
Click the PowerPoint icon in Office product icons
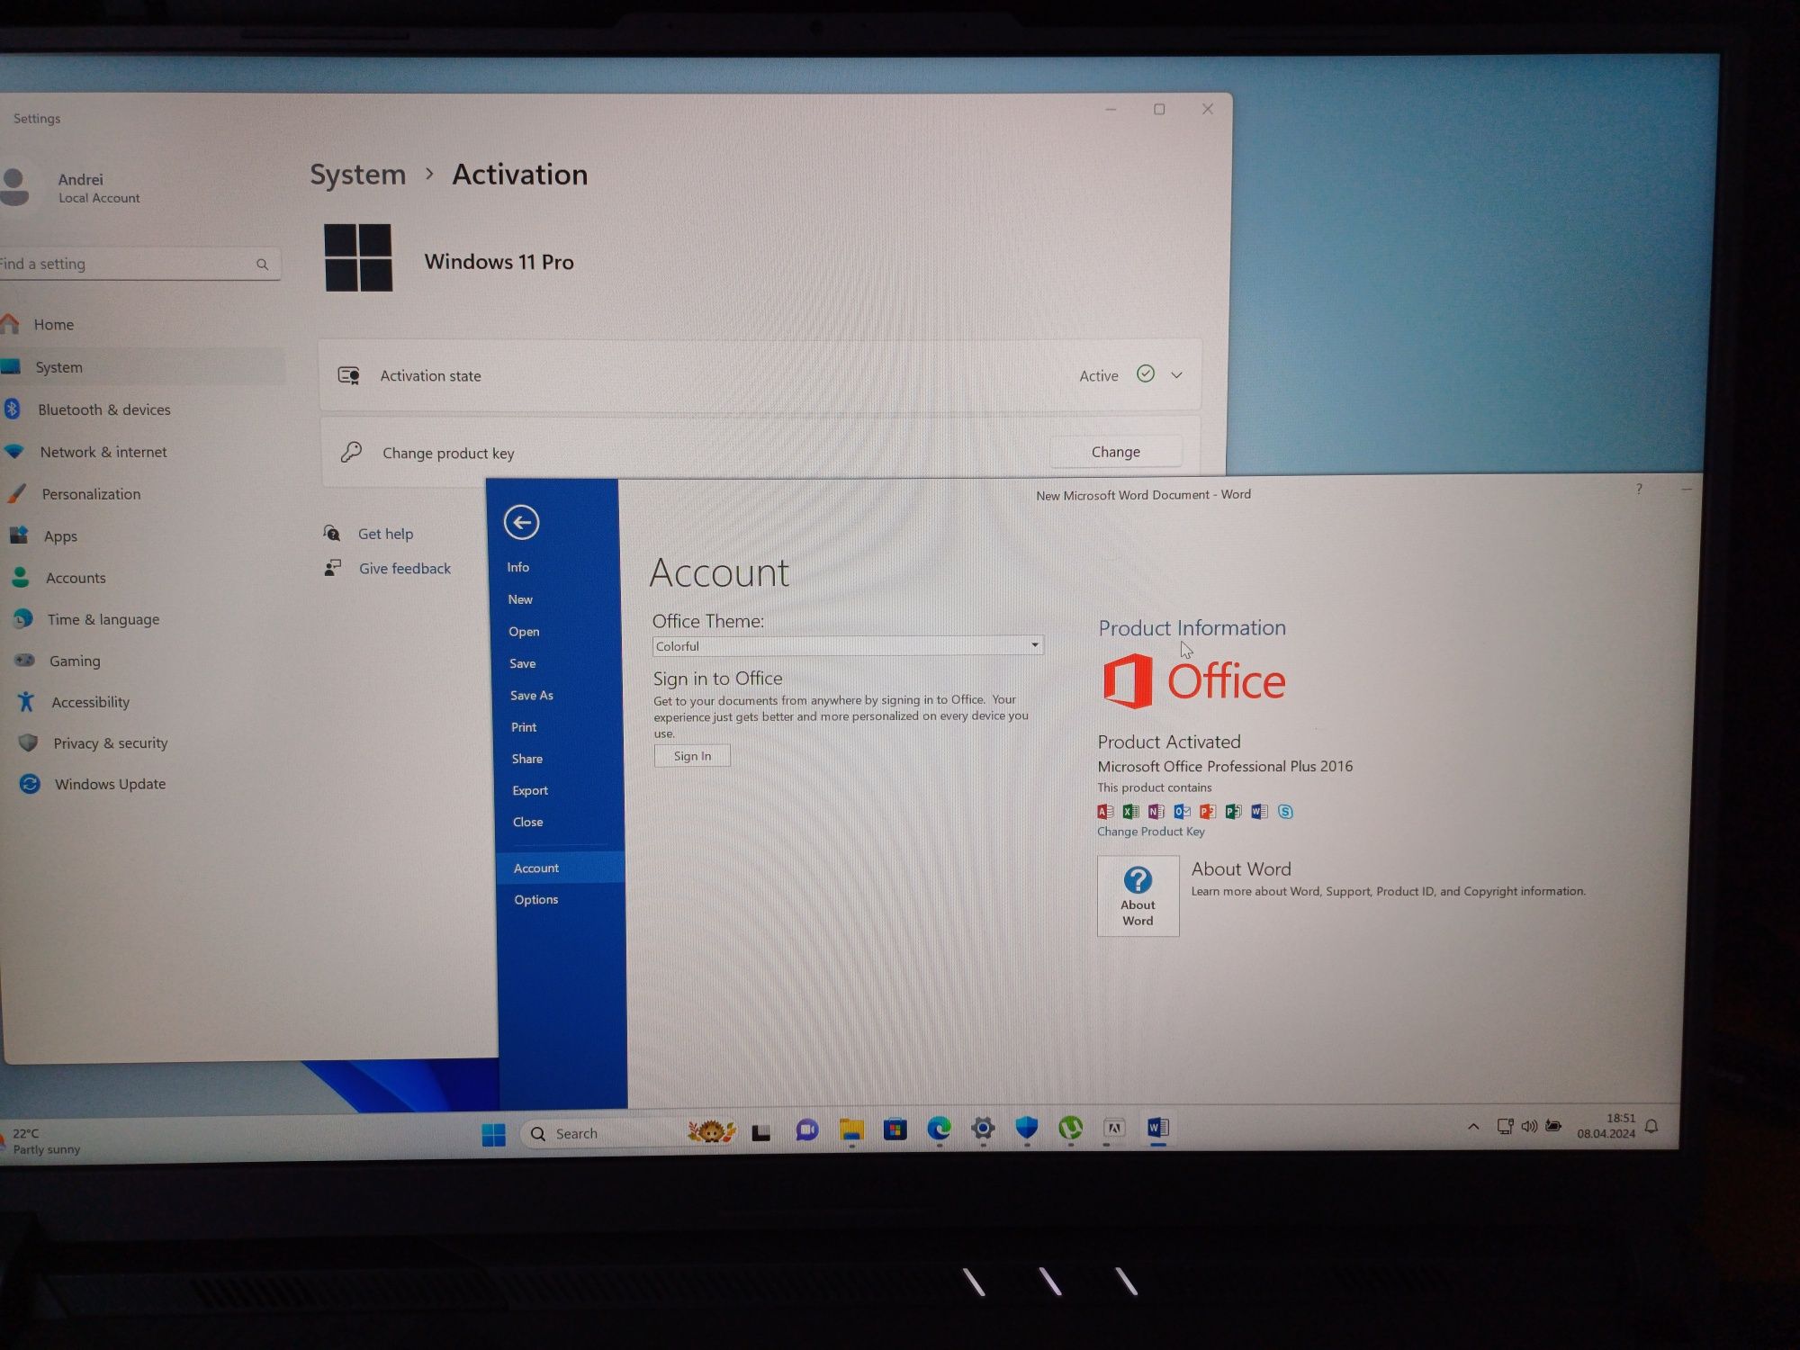1206,811
